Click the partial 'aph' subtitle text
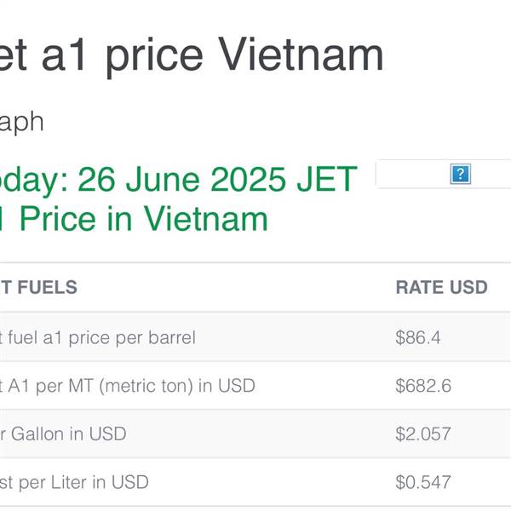This screenshot has width=511, height=511. (21, 123)
